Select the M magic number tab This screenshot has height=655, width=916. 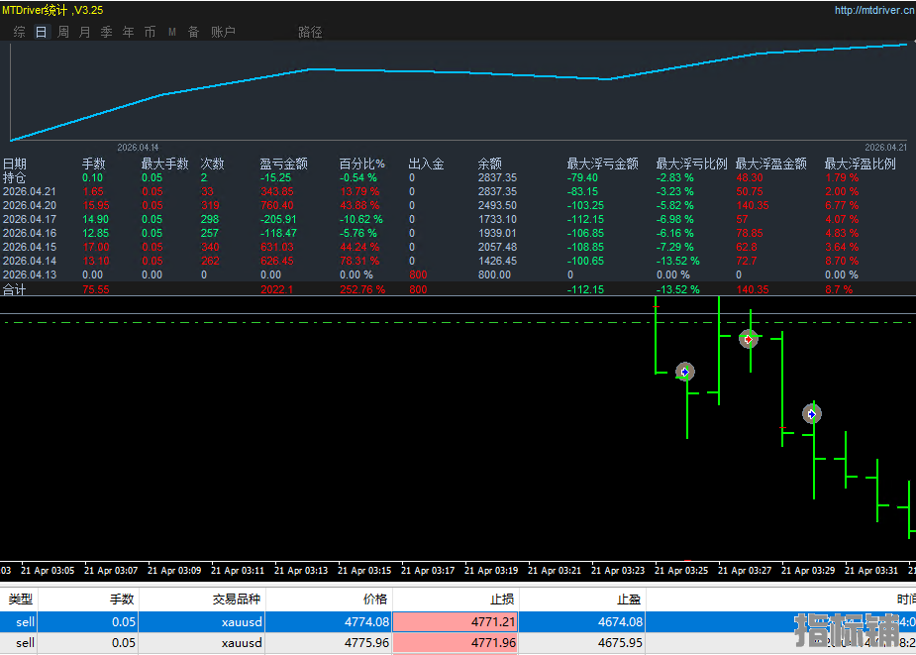coord(171,32)
